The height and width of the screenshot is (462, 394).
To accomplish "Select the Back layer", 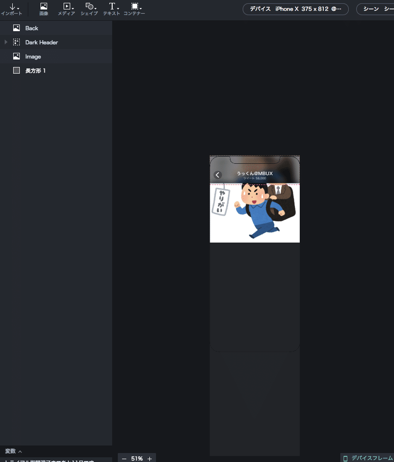I will pyautogui.click(x=56, y=28).
